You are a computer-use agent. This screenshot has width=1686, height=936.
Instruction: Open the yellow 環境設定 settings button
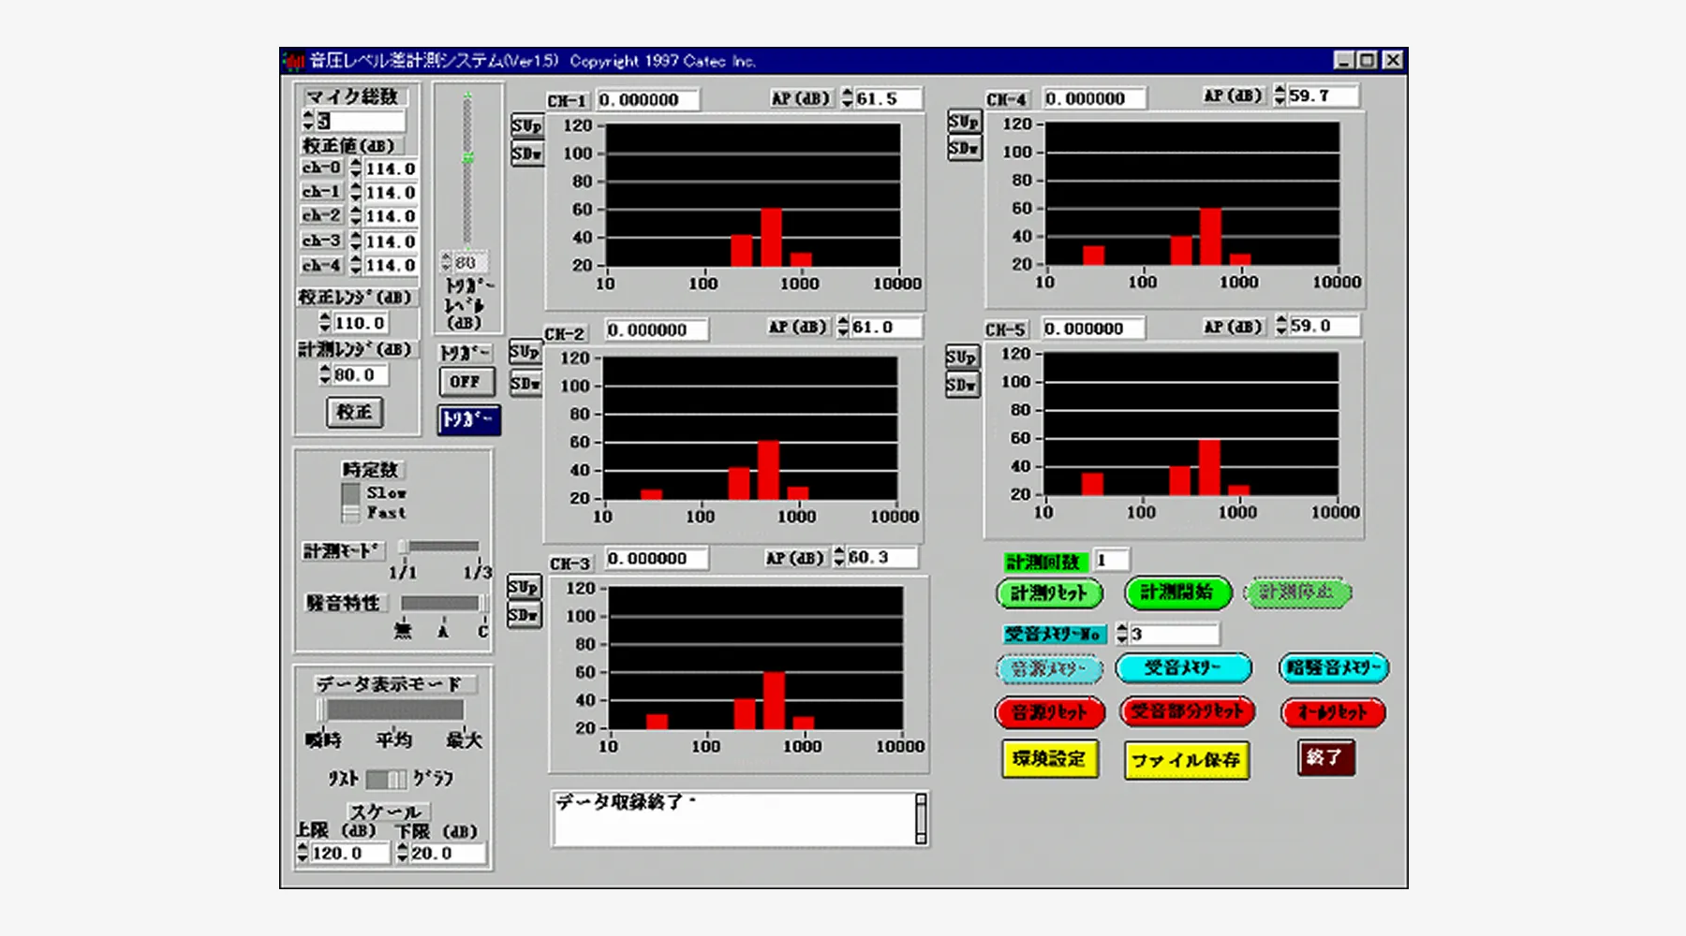click(x=1049, y=759)
